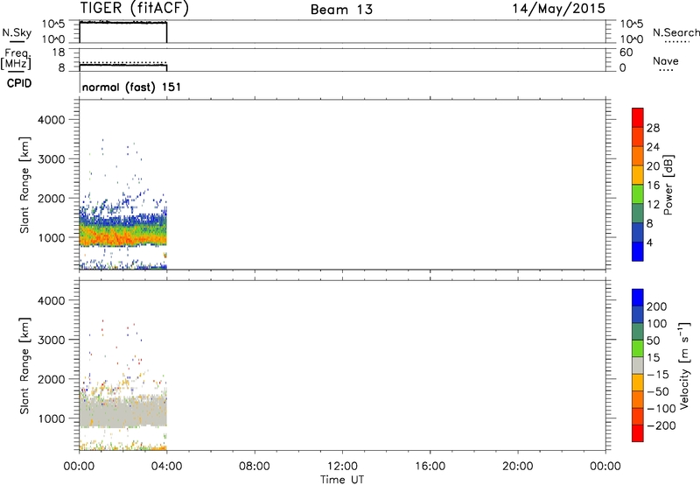
Task: Click the Velocity [m s-1] color bar label
Action: pos(684,366)
